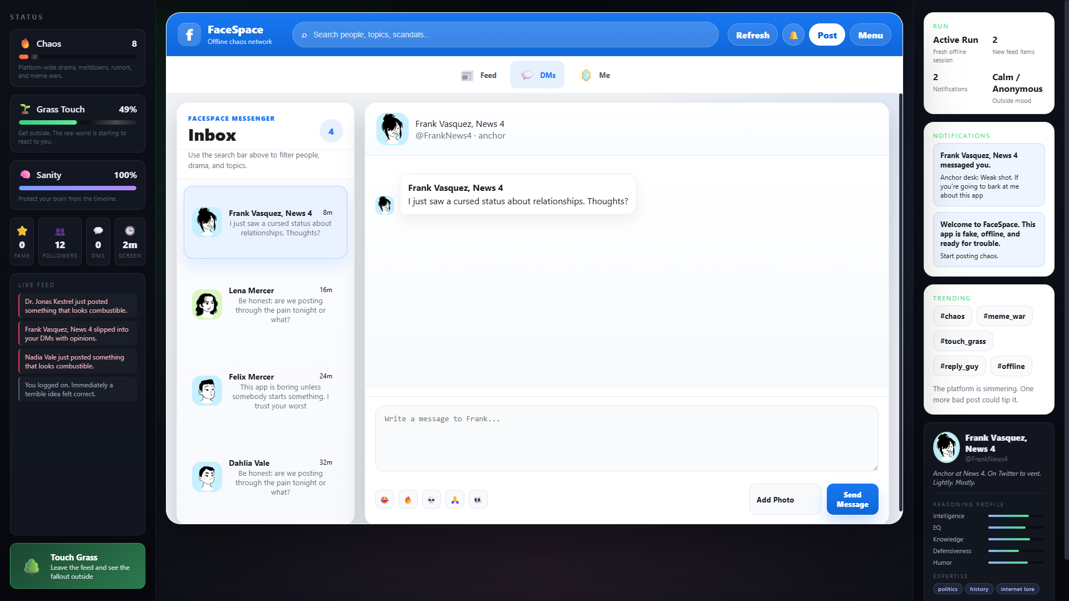Click the Sanity brain icon
This screenshot has height=601, width=1069.
(25, 175)
